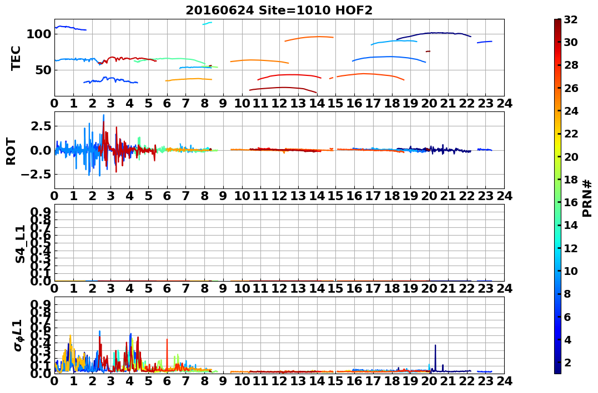The image size is (598, 393).
Task: Click the colorbar tick value 20
Action: 571,156
